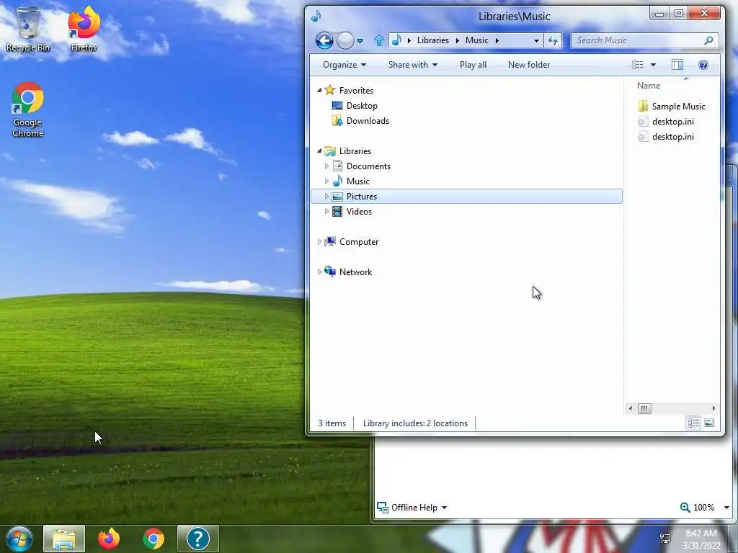
Task: Open the Share with menu
Action: (413, 65)
